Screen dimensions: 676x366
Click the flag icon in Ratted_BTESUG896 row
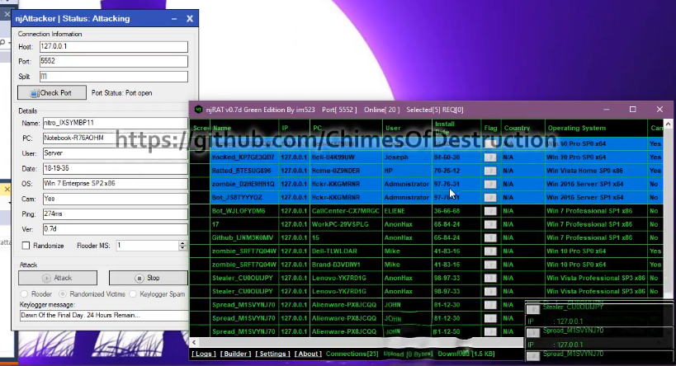pos(490,171)
